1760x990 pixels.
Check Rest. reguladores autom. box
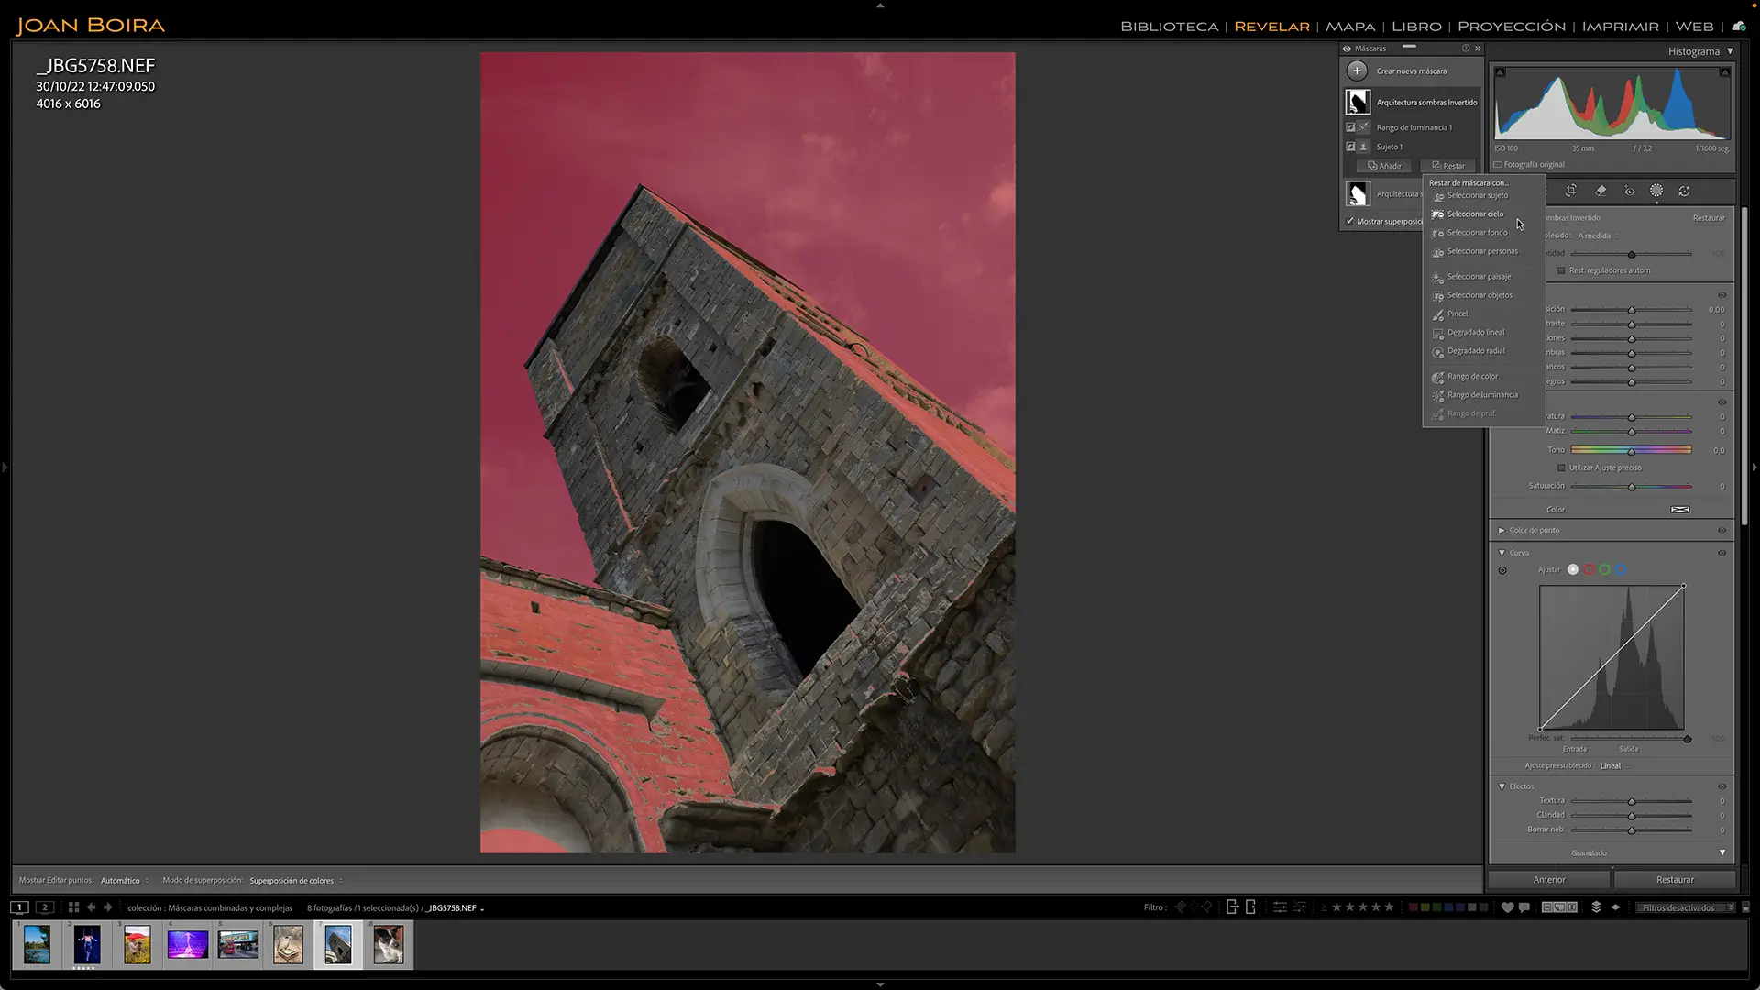click(1561, 270)
